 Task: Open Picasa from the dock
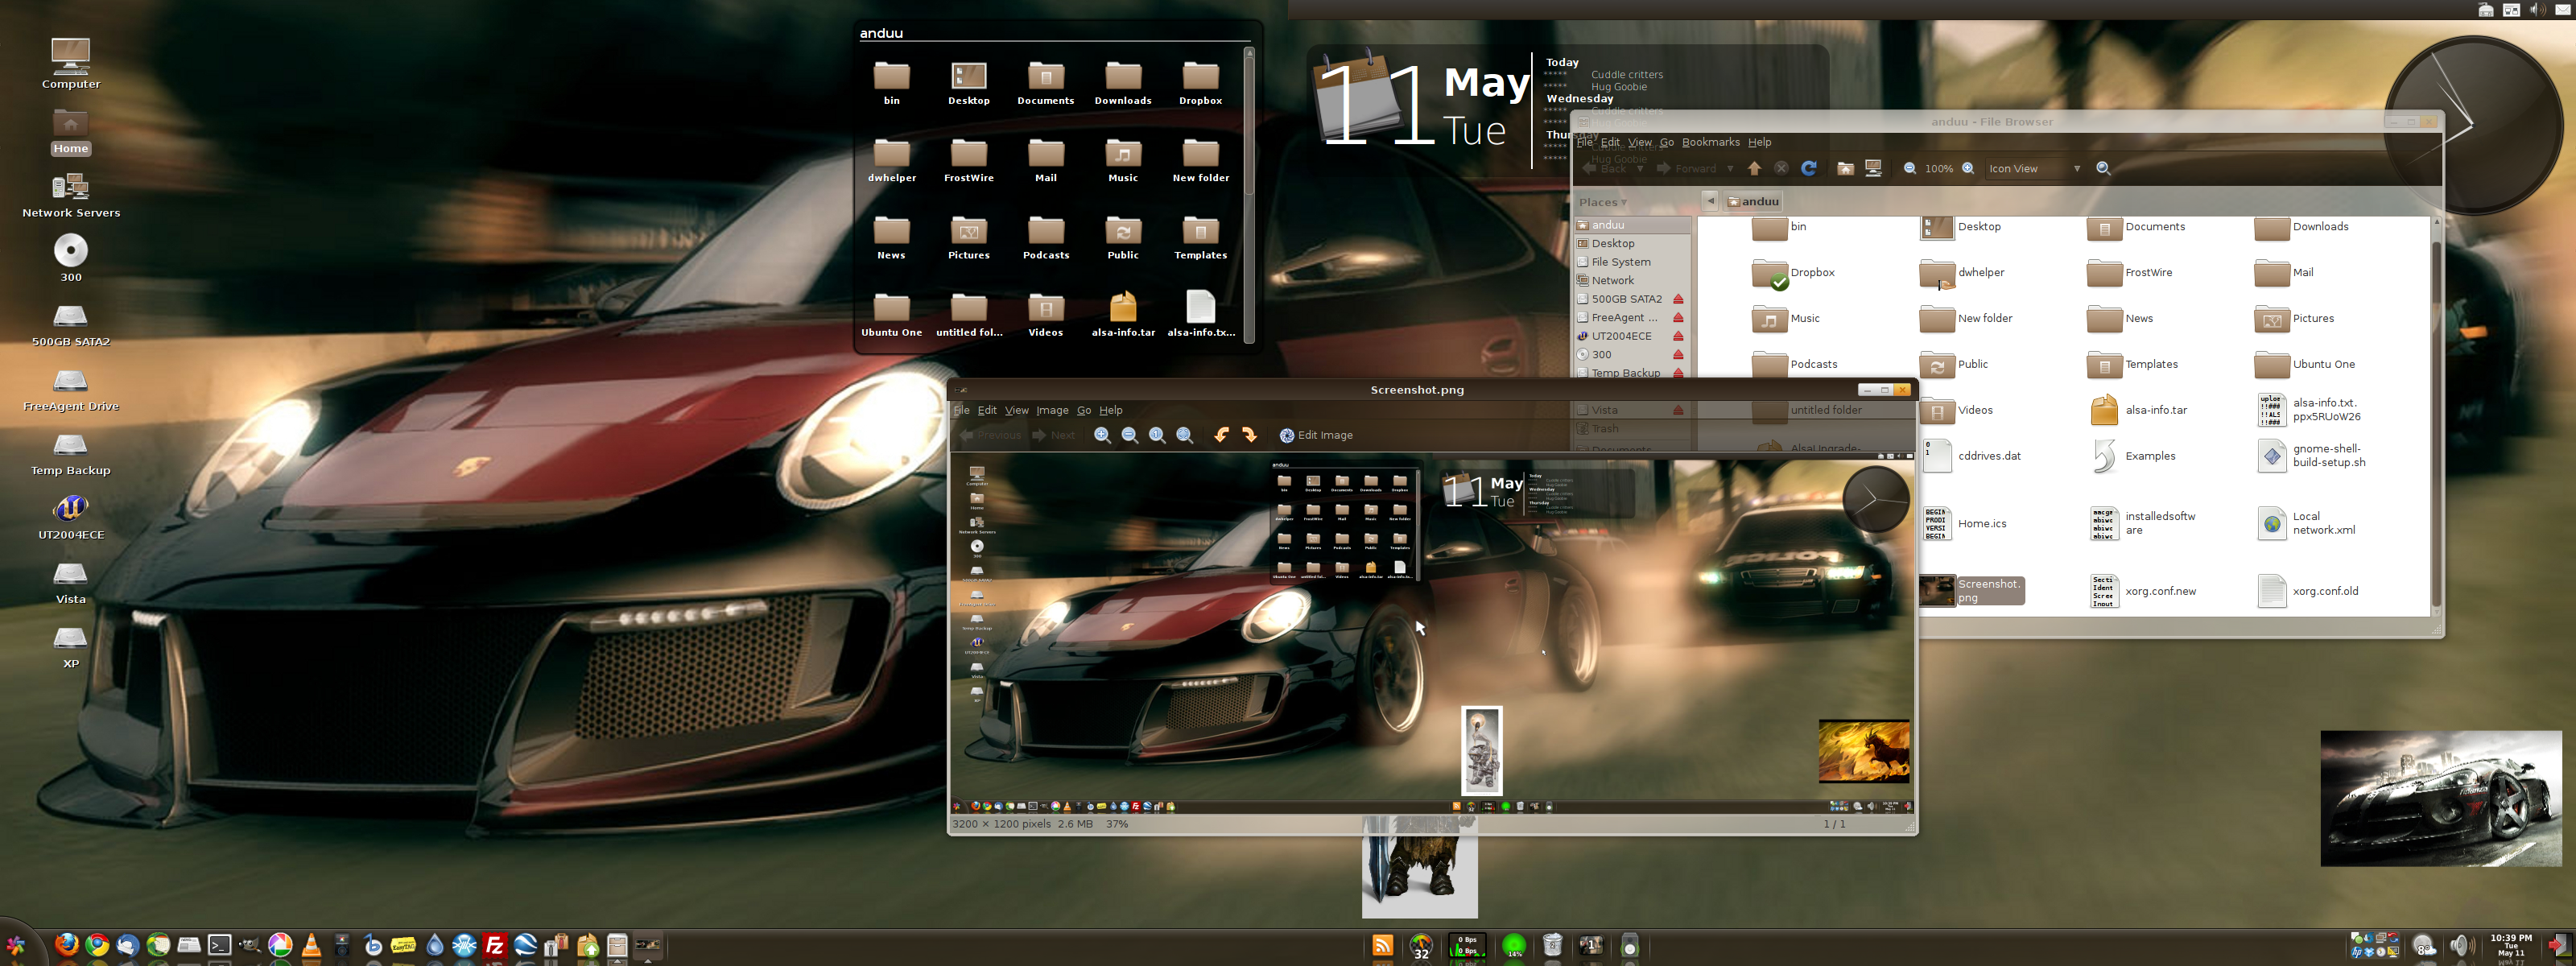[281, 945]
